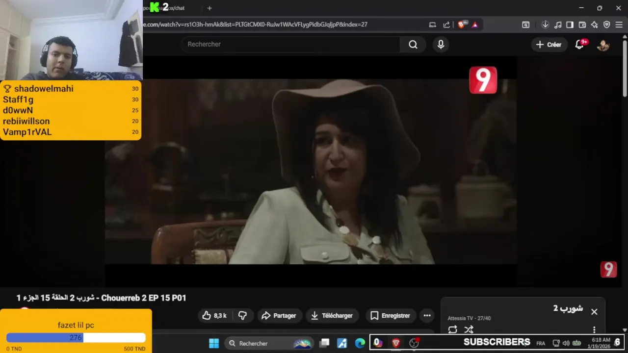This screenshot has width=628, height=353.
Task: Open the browser hamburger main menu
Action: pyautogui.click(x=619, y=25)
